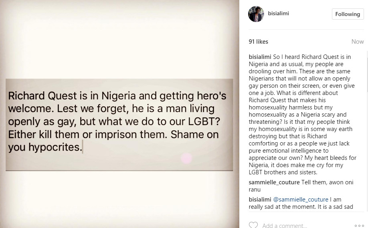
Task: Like the post with the heart icon
Action: 253,225
